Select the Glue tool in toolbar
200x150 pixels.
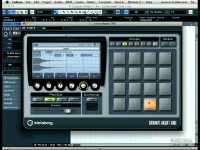click(68, 12)
